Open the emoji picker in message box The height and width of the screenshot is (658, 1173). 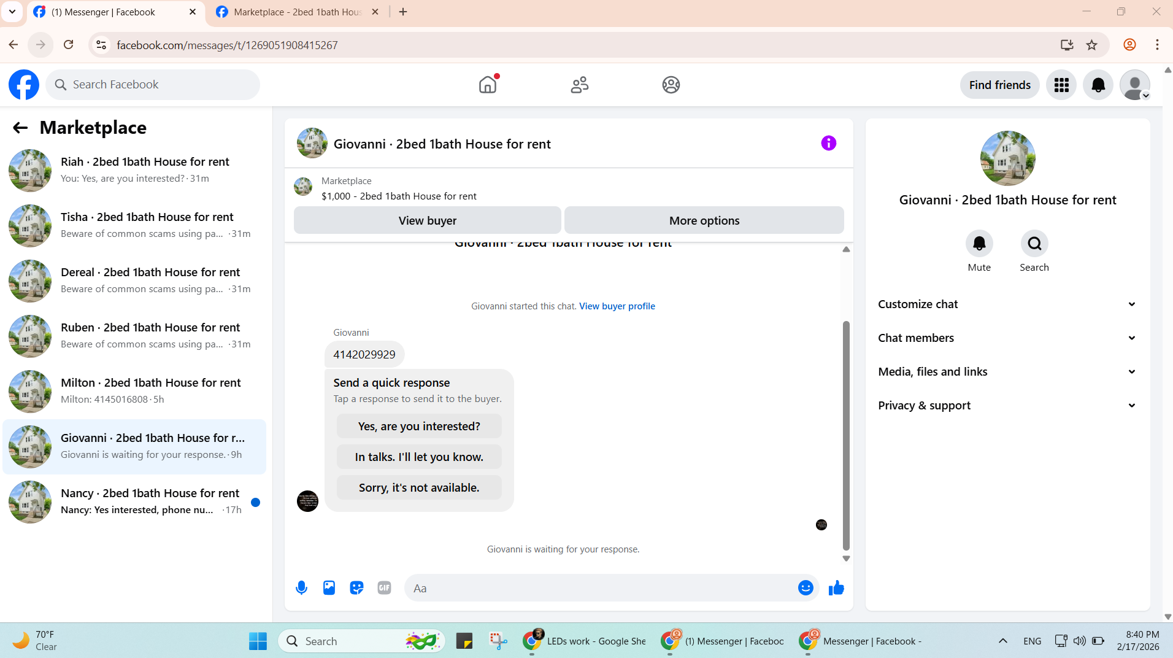806,588
